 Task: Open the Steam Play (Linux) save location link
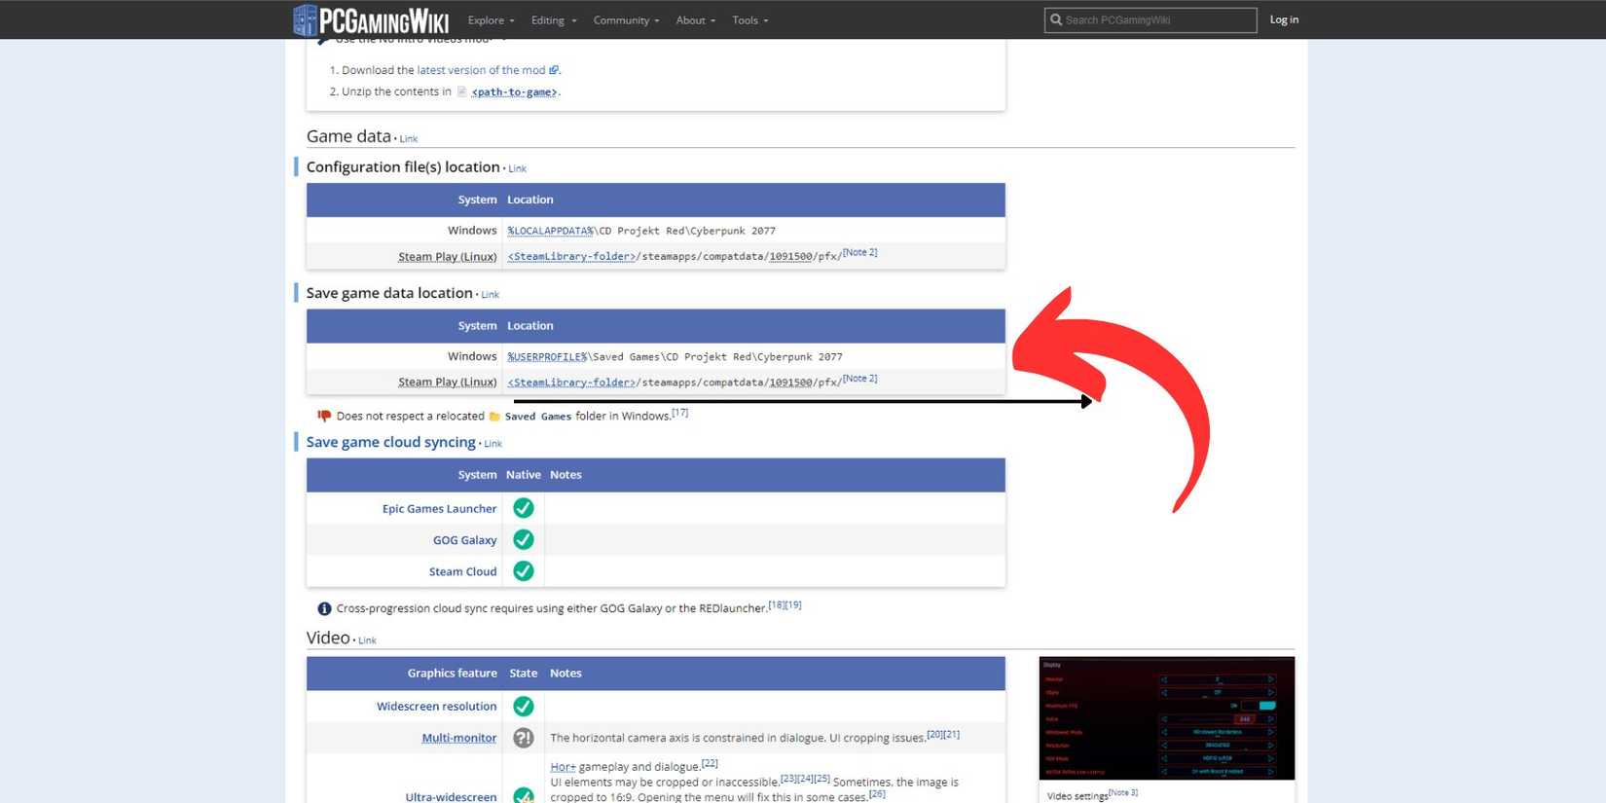(x=447, y=383)
